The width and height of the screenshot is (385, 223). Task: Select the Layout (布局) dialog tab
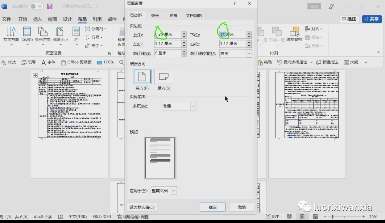tap(173, 16)
